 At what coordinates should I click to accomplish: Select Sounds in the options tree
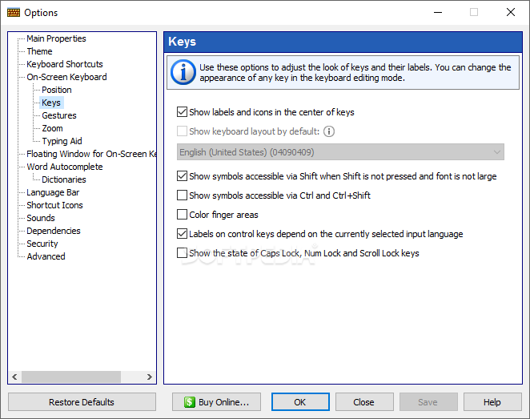(x=41, y=219)
